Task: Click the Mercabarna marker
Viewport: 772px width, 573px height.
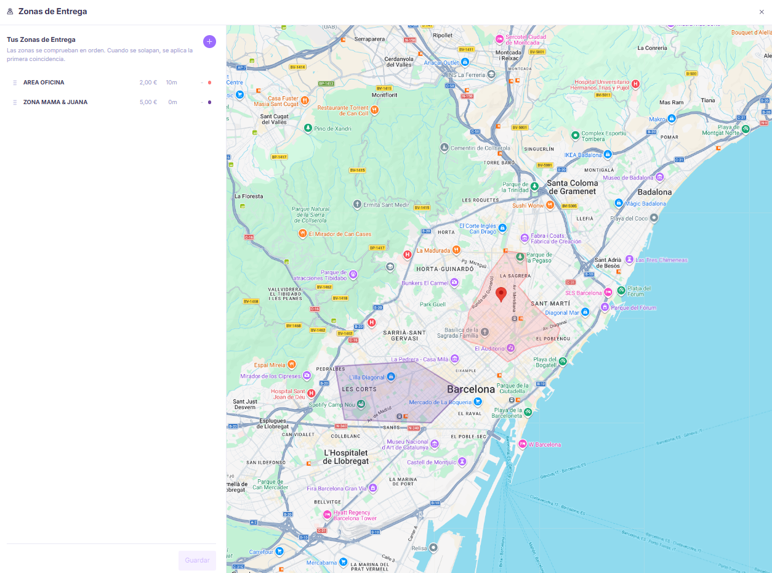Action: [344, 563]
